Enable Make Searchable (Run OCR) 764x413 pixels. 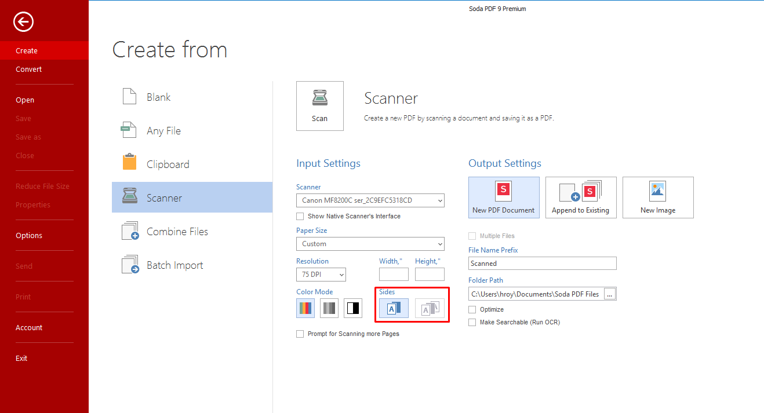(x=472, y=322)
